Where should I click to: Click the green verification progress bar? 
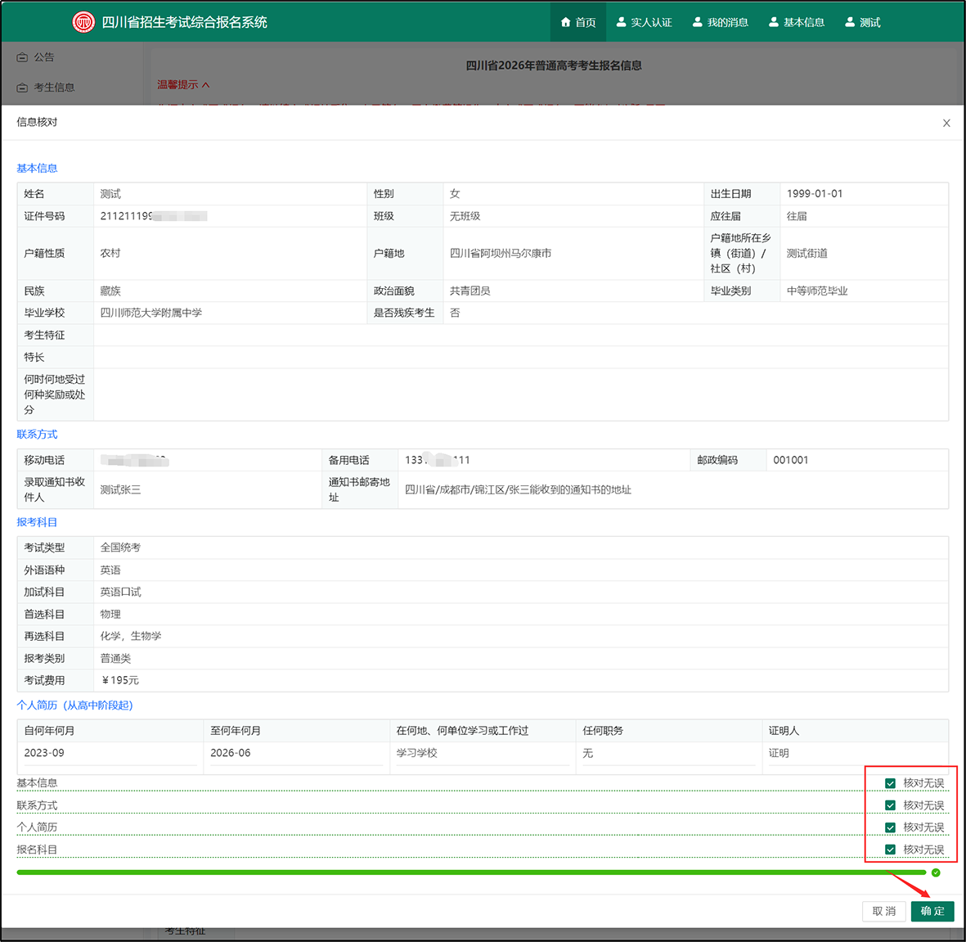pyautogui.click(x=470, y=872)
